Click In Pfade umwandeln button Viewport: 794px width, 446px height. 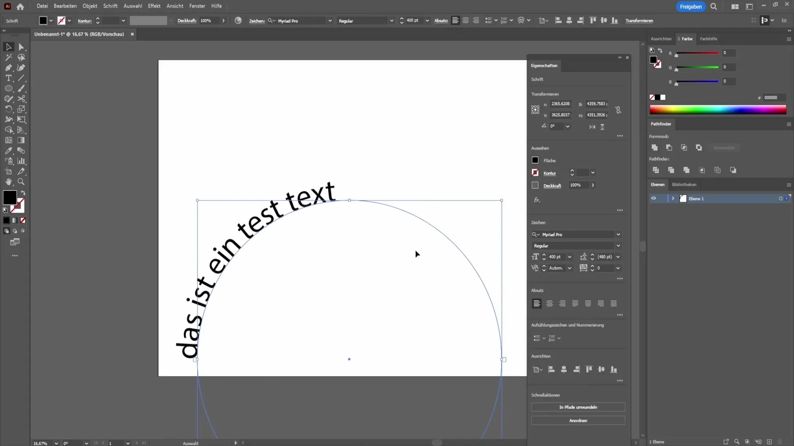point(578,407)
